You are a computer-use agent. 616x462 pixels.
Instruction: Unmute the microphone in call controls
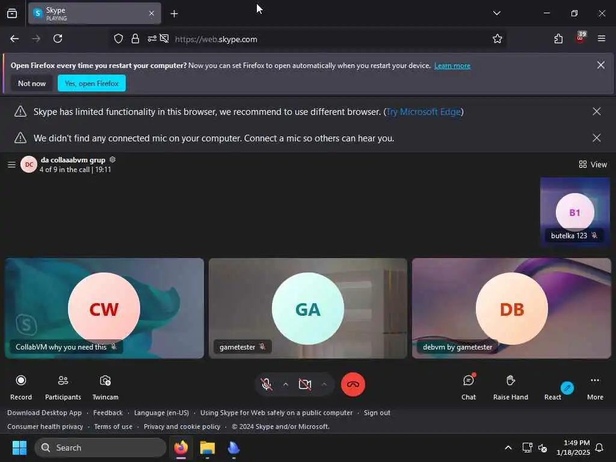(266, 384)
